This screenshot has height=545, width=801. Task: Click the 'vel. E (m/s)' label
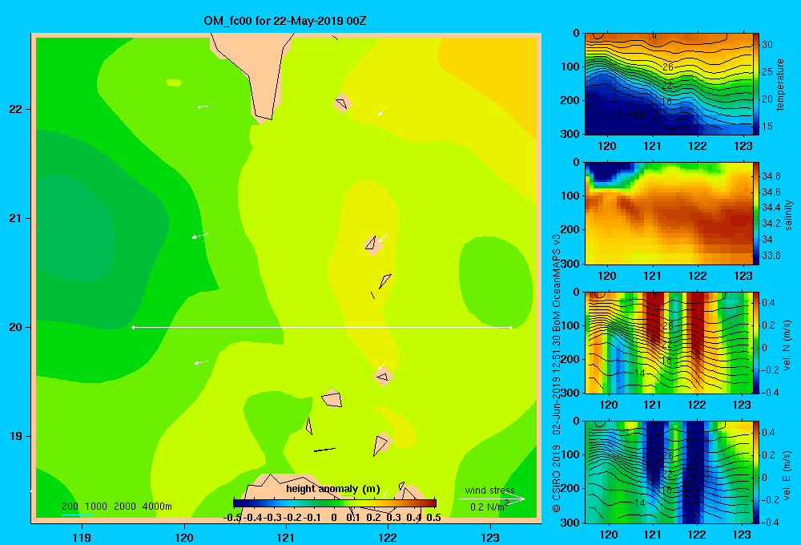point(787,475)
